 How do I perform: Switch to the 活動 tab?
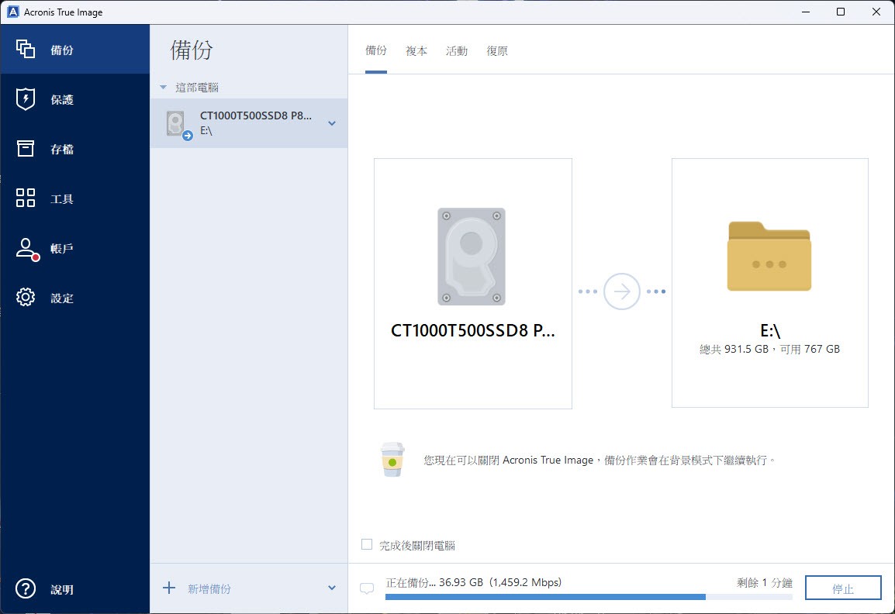click(x=457, y=51)
